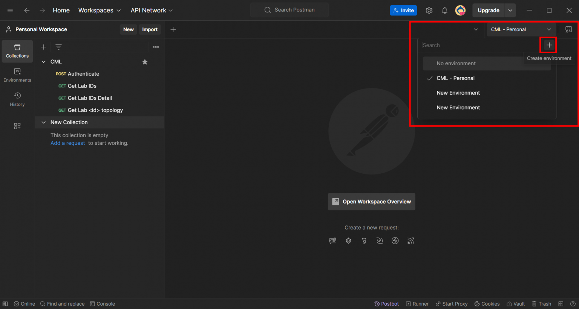Create a new WebSocket request

(380, 240)
